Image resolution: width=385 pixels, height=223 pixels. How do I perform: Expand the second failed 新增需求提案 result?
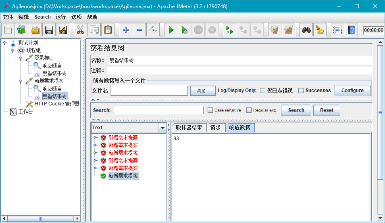(x=95, y=145)
